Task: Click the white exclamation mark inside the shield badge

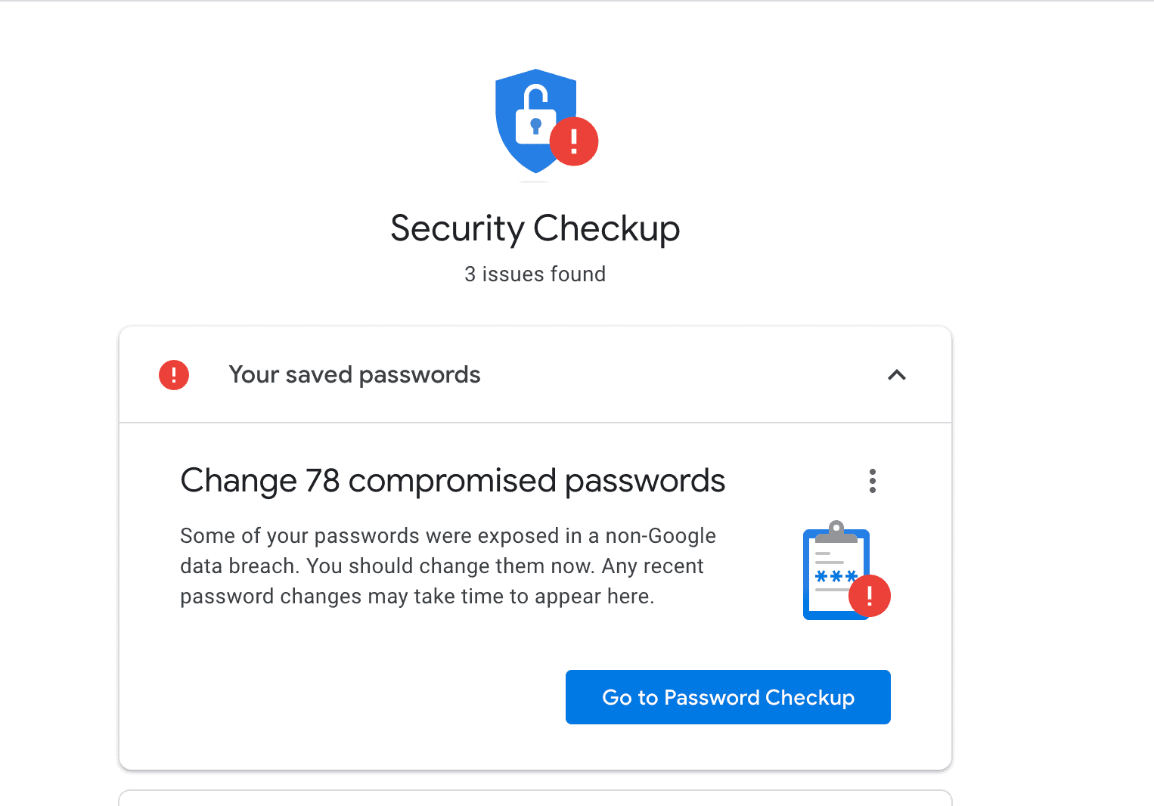Action: tap(574, 141)
